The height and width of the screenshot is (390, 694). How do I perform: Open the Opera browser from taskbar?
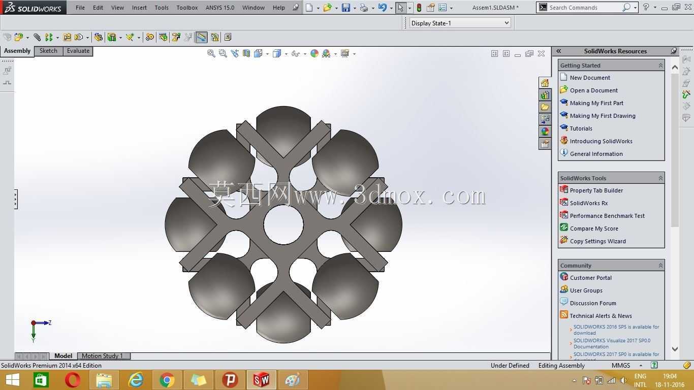[72, 380]
